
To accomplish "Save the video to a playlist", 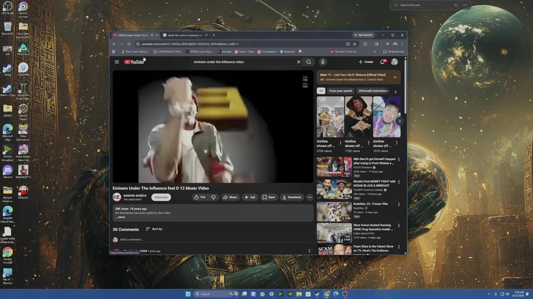I will [269, 197].
